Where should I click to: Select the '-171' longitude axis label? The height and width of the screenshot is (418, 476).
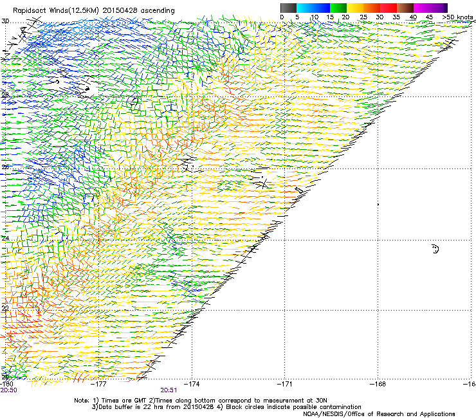[x=284, y=384]
